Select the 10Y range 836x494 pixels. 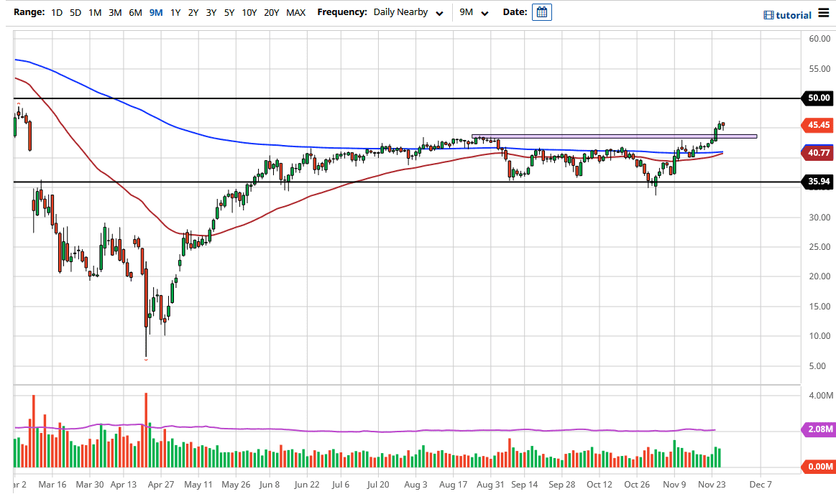coord(249,12)
